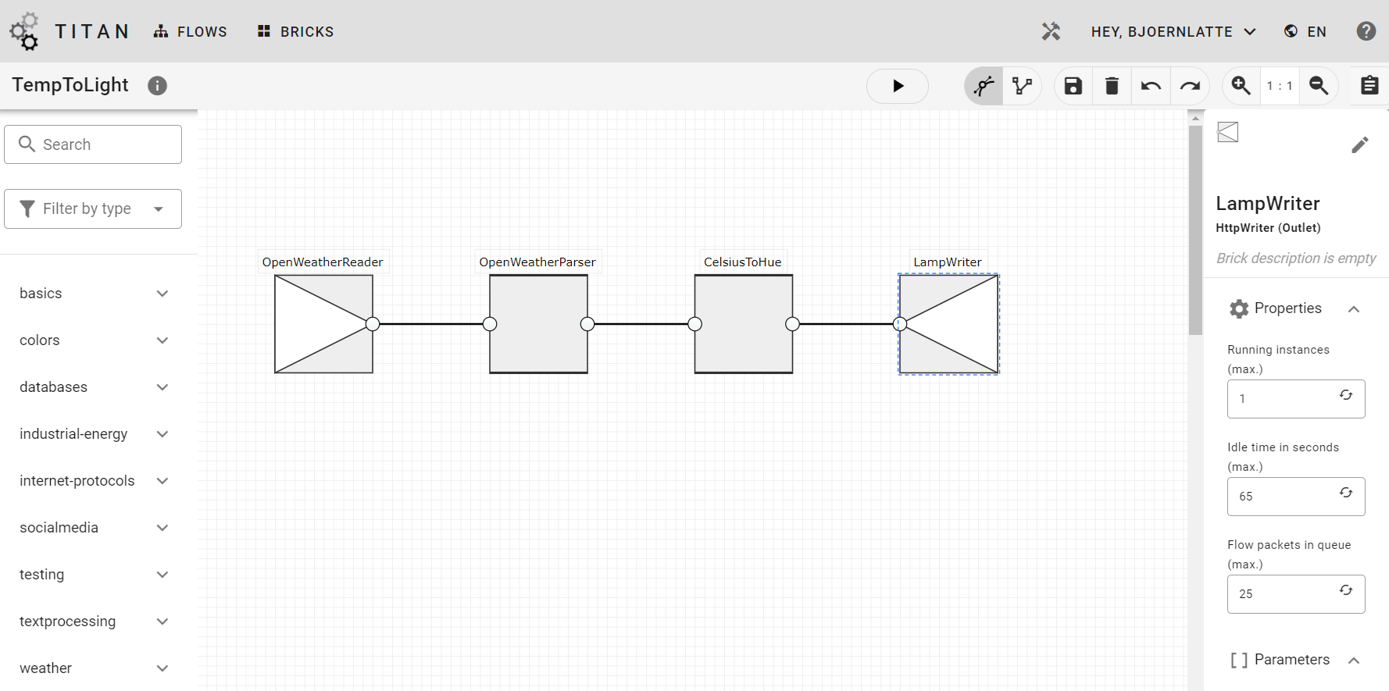The image size is (1389, 691).
Task: Start the flow with the play button
Action: coord(898,86)
